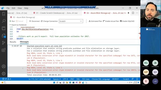Viewport: 161px width, 90px height.
Task: Open the Connections view in activity bar
Action: click(4, 14)
